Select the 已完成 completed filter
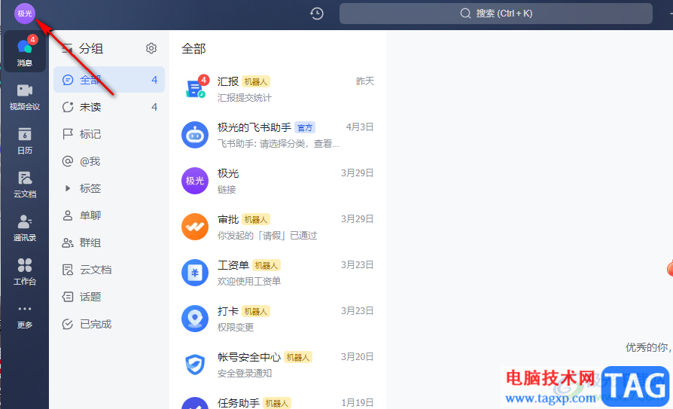Image resolution: width=673 pixels, height=409 pixels. click(x=109, y=324)
